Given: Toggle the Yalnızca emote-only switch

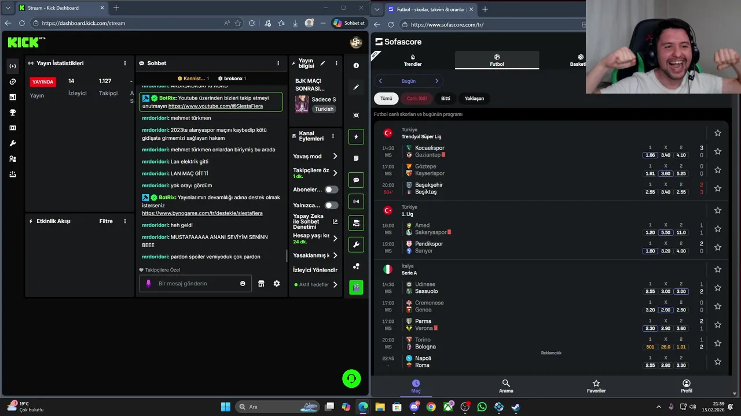Looking at the screenshot, I should (x=331, y=205).
